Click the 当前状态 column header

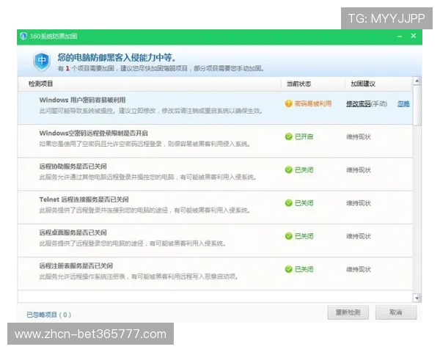(298, 84)
